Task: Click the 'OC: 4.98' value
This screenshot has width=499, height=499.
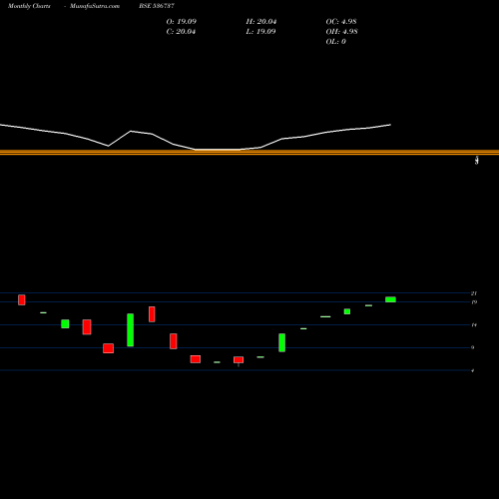Action: pyautogui.click(x=341, y=22)
